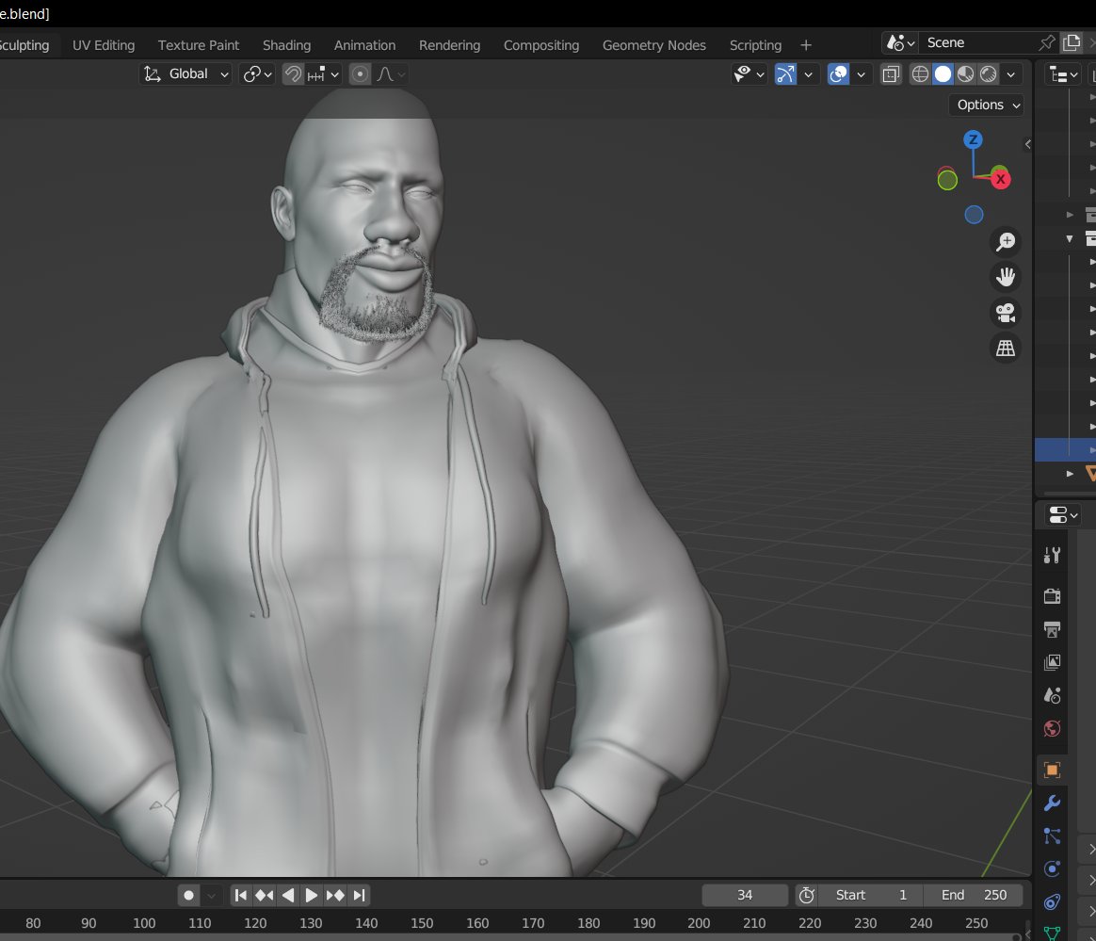The width and height of the screenshot is (1096, 941).
Task: Open the Render properties tab
Action: [x=1052, y=595]
